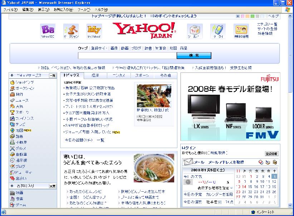Click the blue 検索 search button

click(194, 55)
